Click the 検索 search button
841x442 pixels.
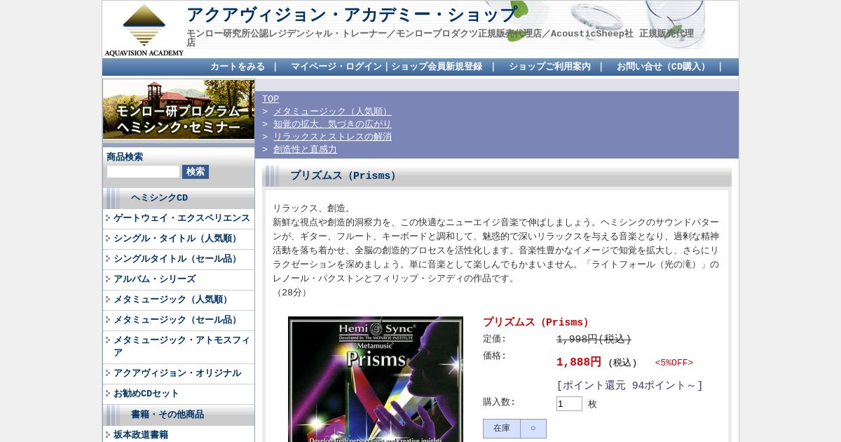(x=196, y=172)
